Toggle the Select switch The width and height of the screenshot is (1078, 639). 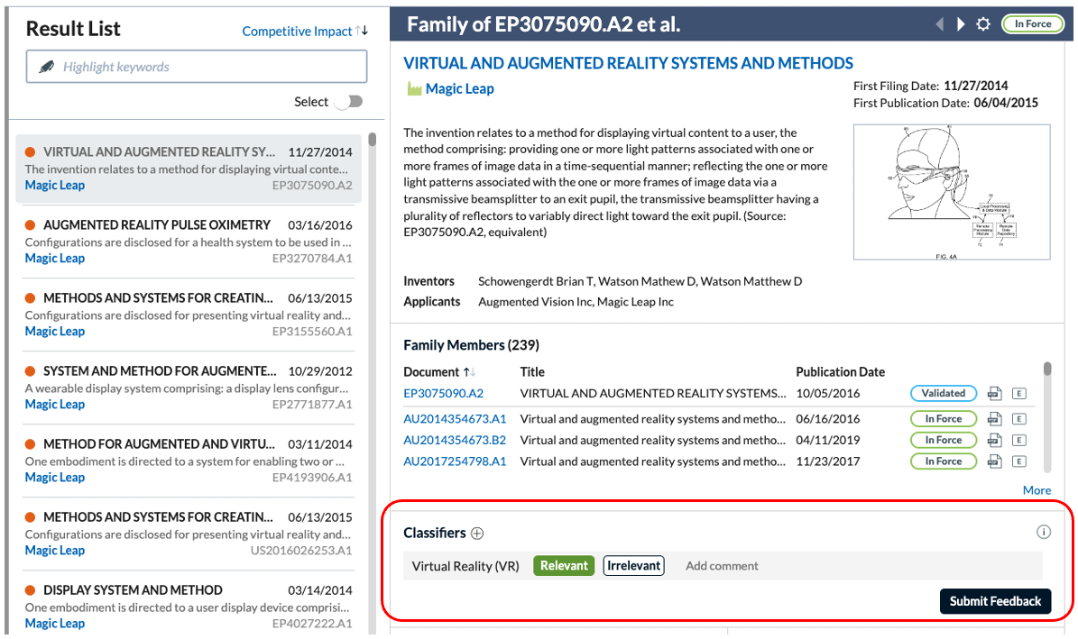tap(349, 102)
